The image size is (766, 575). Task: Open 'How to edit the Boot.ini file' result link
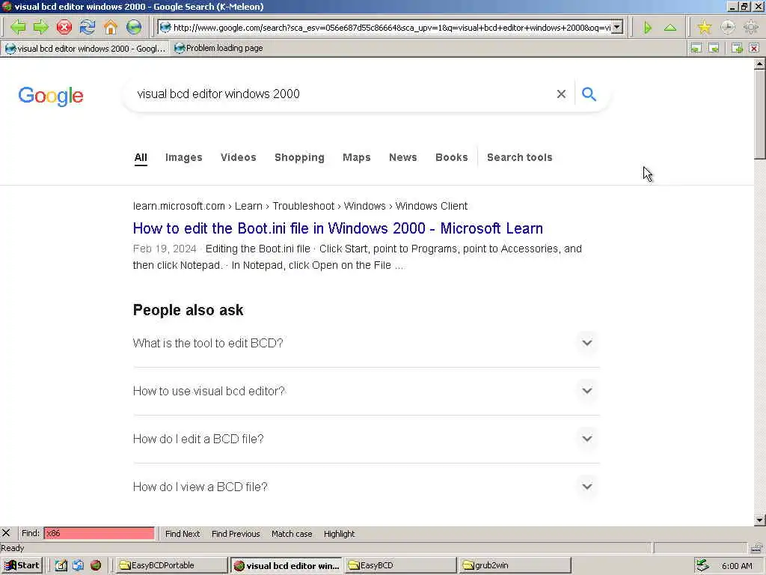(338, 228)
